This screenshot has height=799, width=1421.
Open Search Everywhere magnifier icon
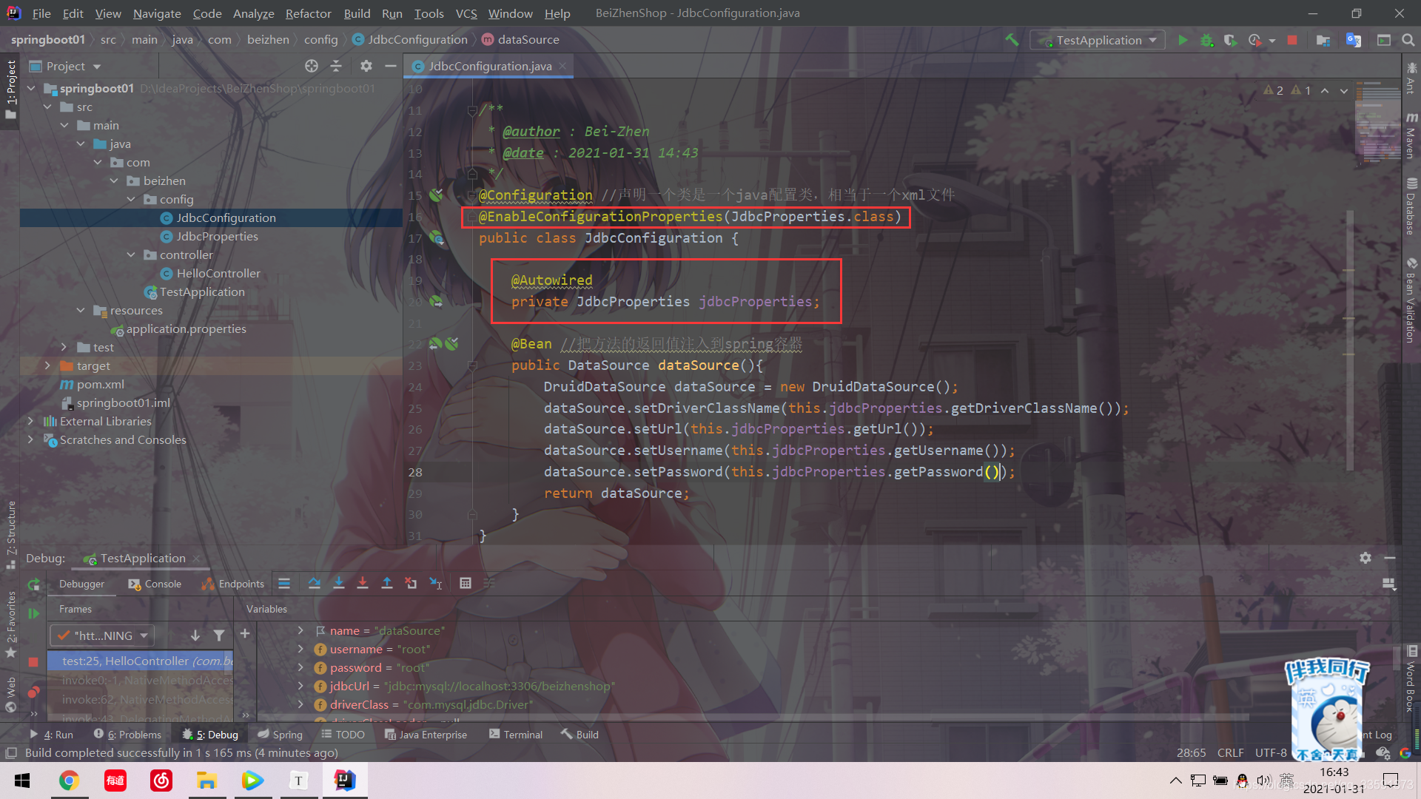[x=1408, y=40]
